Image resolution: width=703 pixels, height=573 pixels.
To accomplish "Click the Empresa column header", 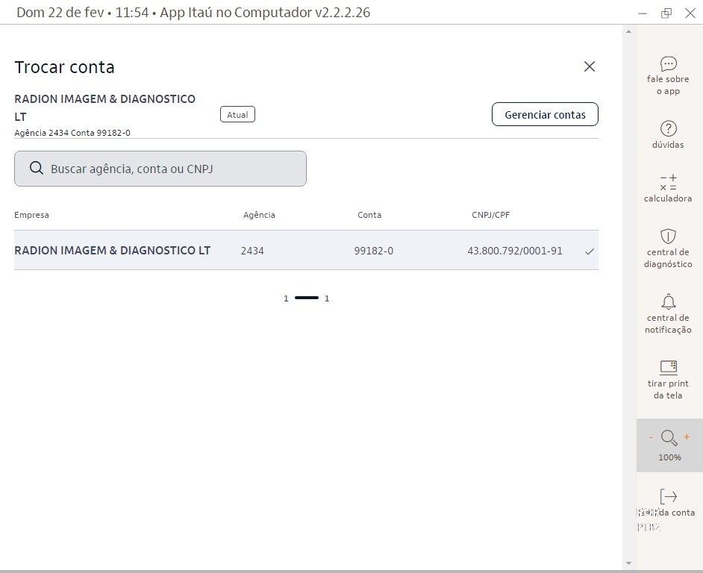I will (x=31, y=215).
